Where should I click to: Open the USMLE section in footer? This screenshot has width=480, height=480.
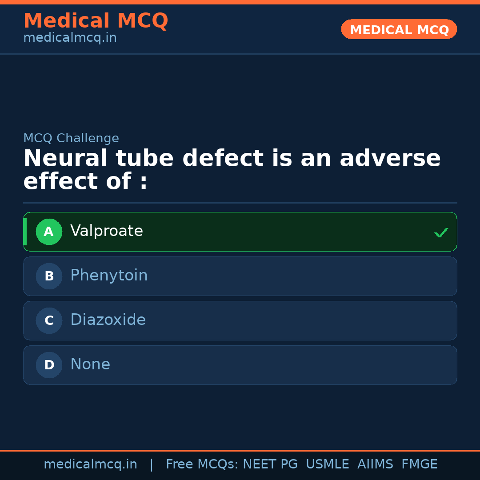coord(328,464)
